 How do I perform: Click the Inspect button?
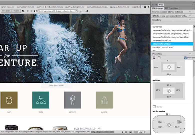tap(16, 11)
